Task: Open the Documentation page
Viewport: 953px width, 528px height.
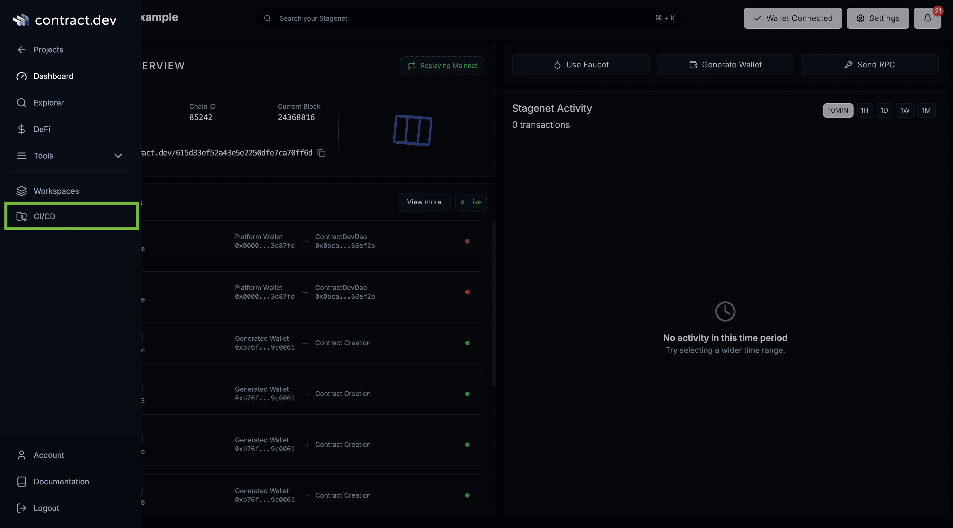Action: coord(61,481)
